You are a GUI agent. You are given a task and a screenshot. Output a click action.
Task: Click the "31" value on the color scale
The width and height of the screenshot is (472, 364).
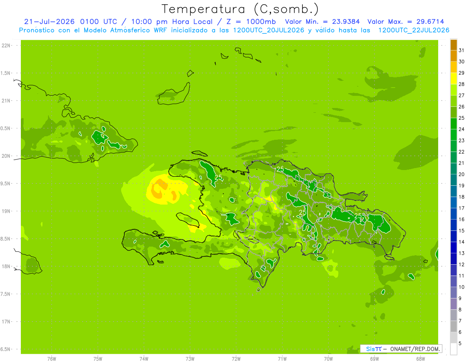(462, 50)
